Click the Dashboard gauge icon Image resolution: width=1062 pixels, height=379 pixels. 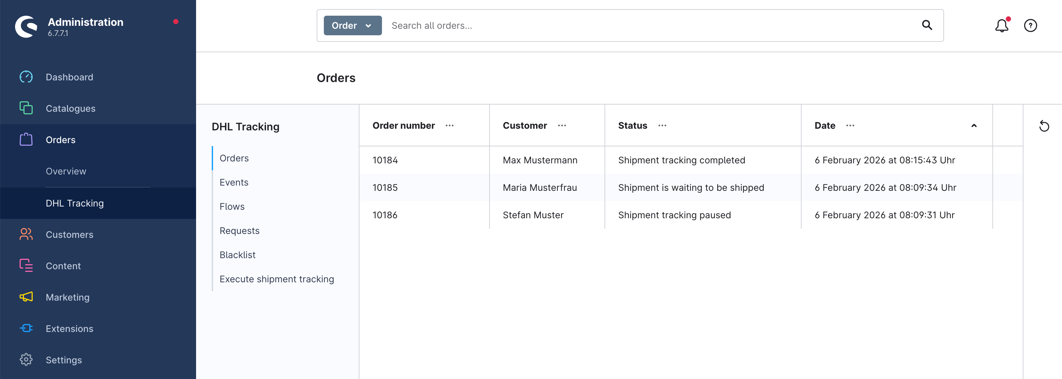pos(26,77)
